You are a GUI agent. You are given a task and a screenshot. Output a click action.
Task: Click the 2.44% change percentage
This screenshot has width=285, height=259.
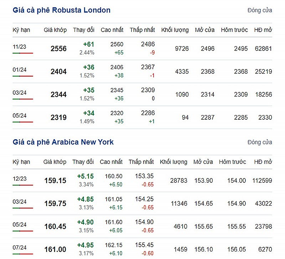(87, 53)
